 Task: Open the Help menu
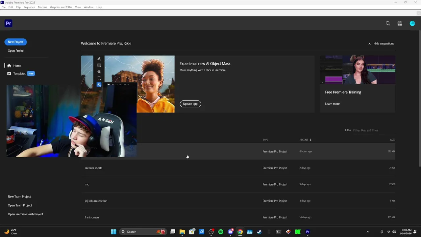[x=99, y=7]
